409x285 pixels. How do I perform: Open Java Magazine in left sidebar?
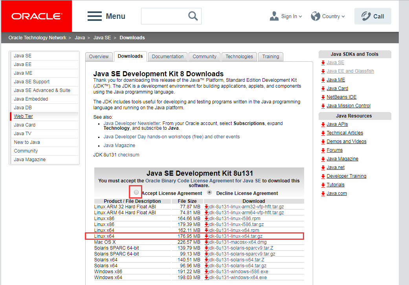click(x=44, y=160)
